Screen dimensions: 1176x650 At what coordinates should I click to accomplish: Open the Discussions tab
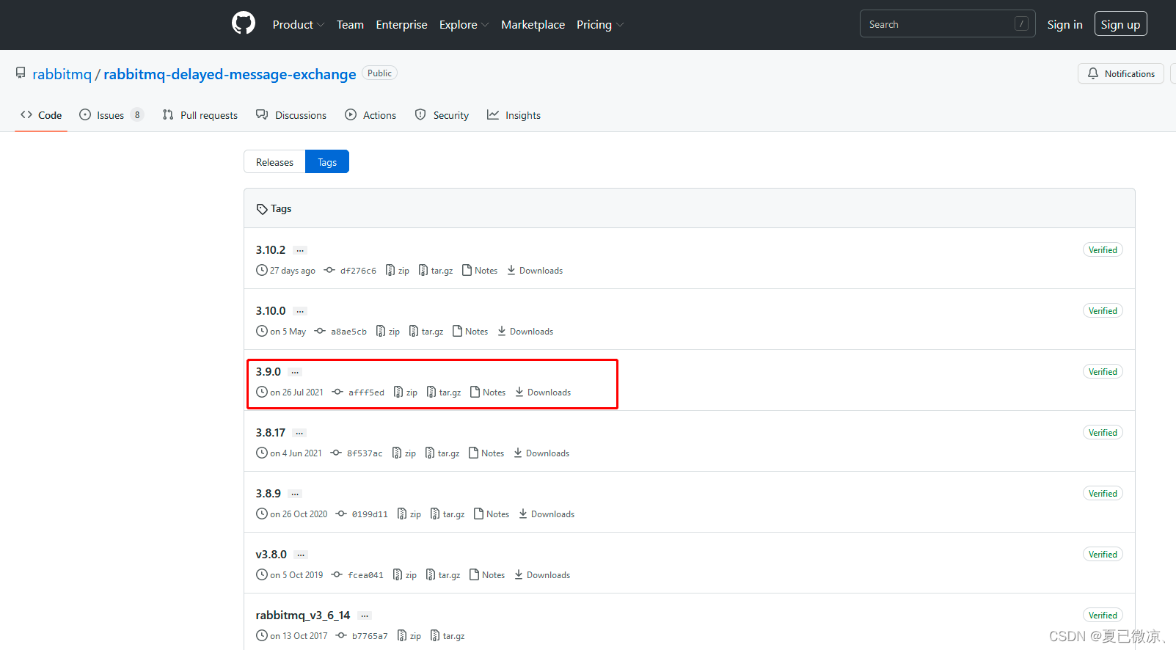291,115
